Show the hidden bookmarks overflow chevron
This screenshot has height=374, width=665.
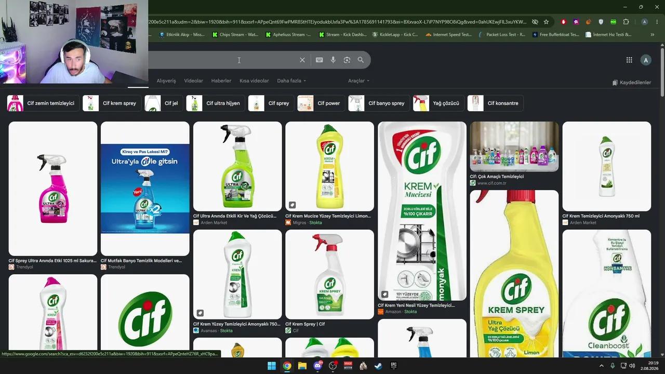click(x=653, y=35)
